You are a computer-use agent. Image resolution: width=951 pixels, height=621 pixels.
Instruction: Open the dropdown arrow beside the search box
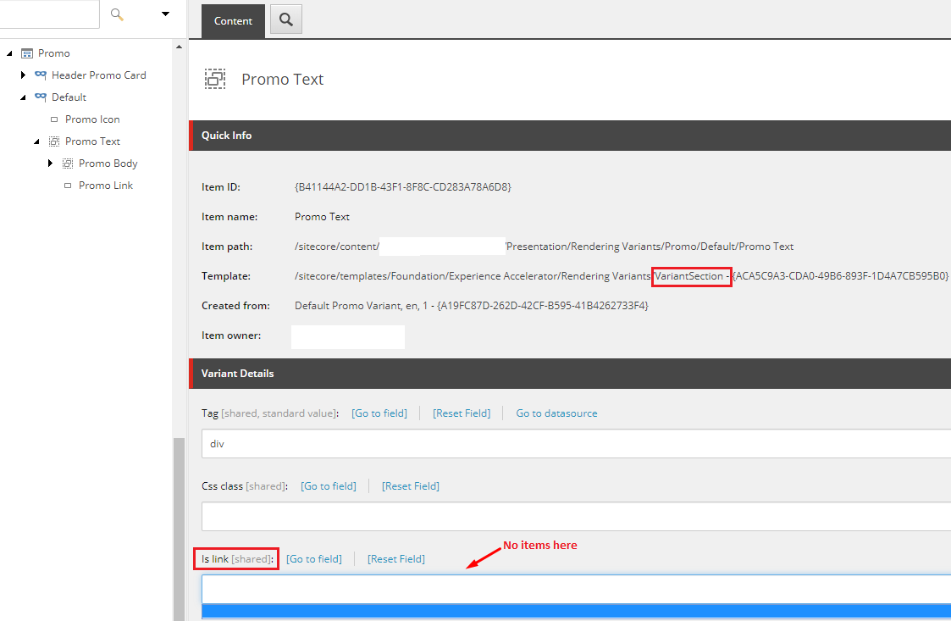[164, 14]
